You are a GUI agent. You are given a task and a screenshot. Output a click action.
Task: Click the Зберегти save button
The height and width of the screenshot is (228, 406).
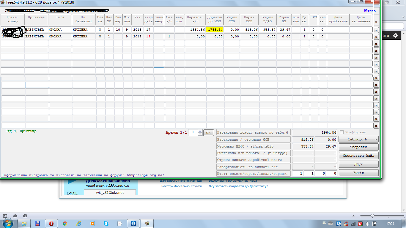pos(358,147)
